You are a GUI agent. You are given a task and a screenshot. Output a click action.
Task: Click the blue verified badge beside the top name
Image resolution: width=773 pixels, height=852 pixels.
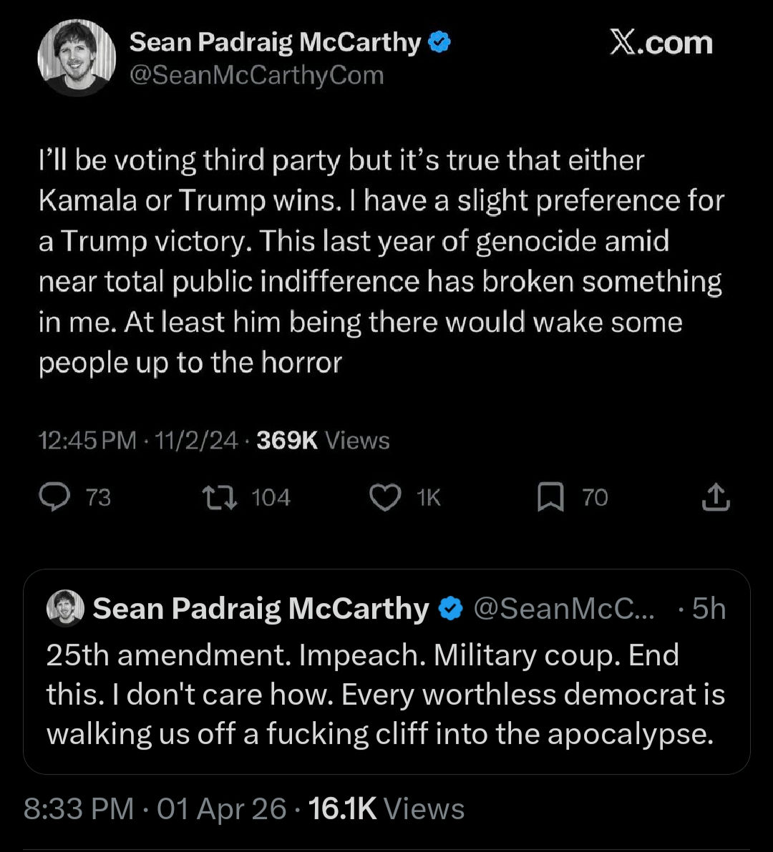[x=439, y=44]
